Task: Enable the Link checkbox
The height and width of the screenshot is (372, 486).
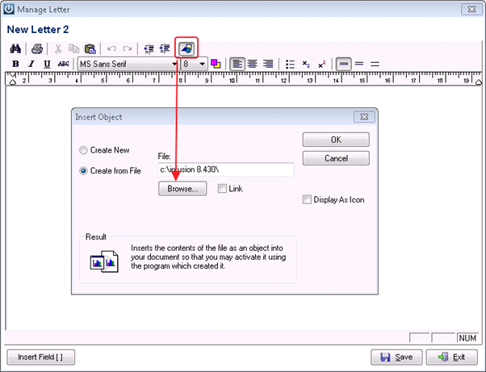Action: pyautogui.click(x=222, y=188)
